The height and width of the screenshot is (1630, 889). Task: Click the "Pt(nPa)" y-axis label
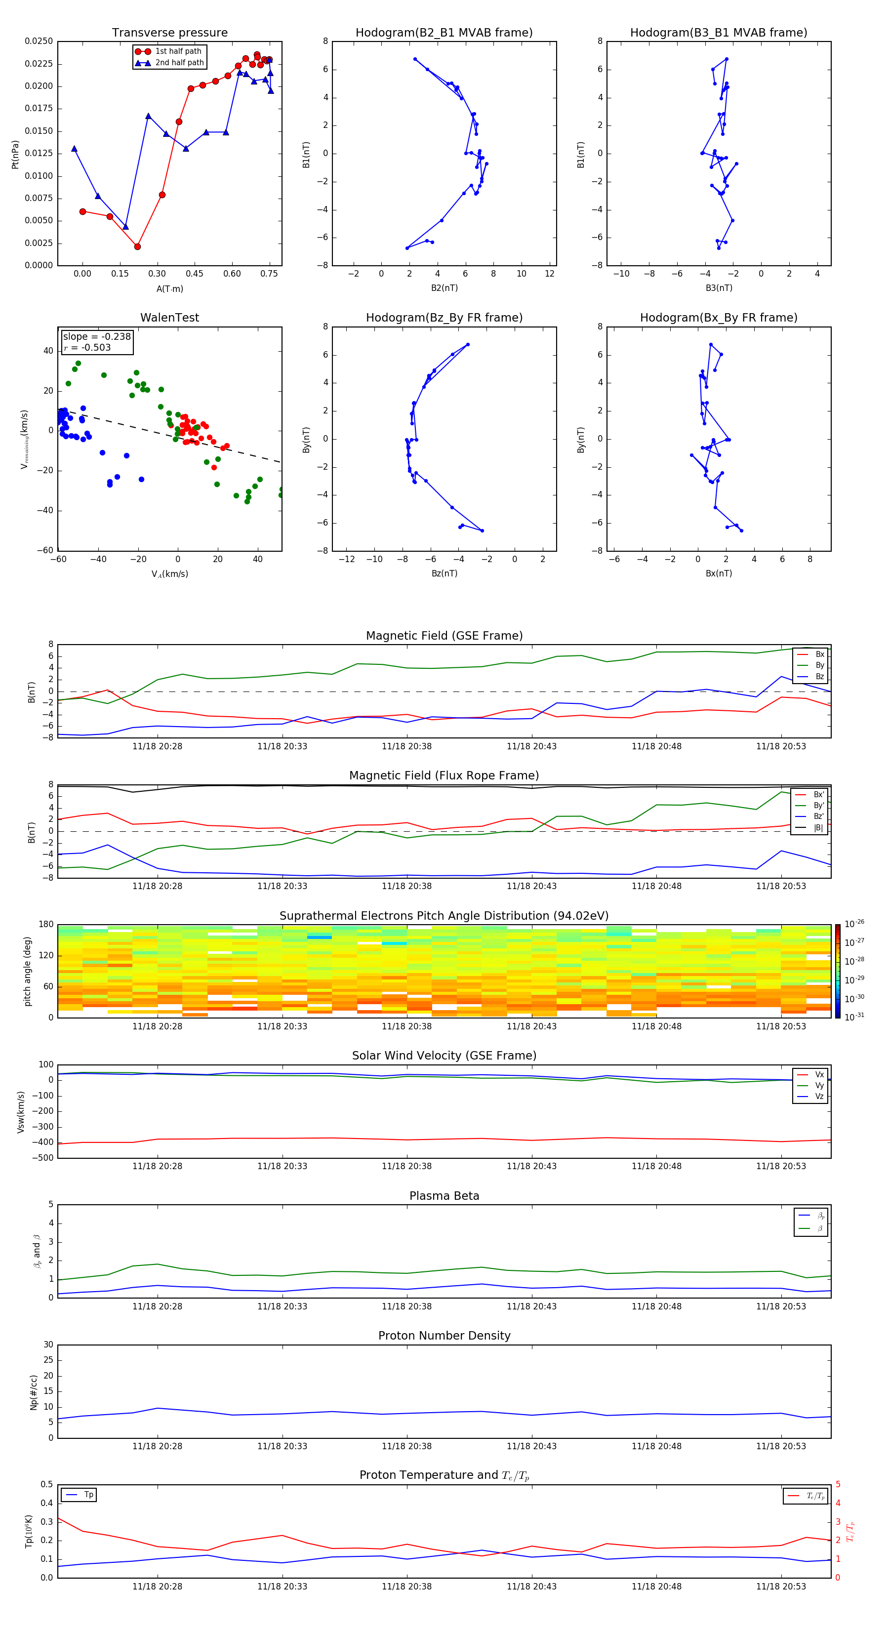click(x=15, y=155)
